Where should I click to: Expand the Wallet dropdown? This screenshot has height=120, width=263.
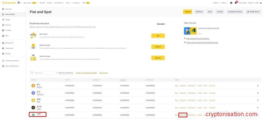[216, 3]
